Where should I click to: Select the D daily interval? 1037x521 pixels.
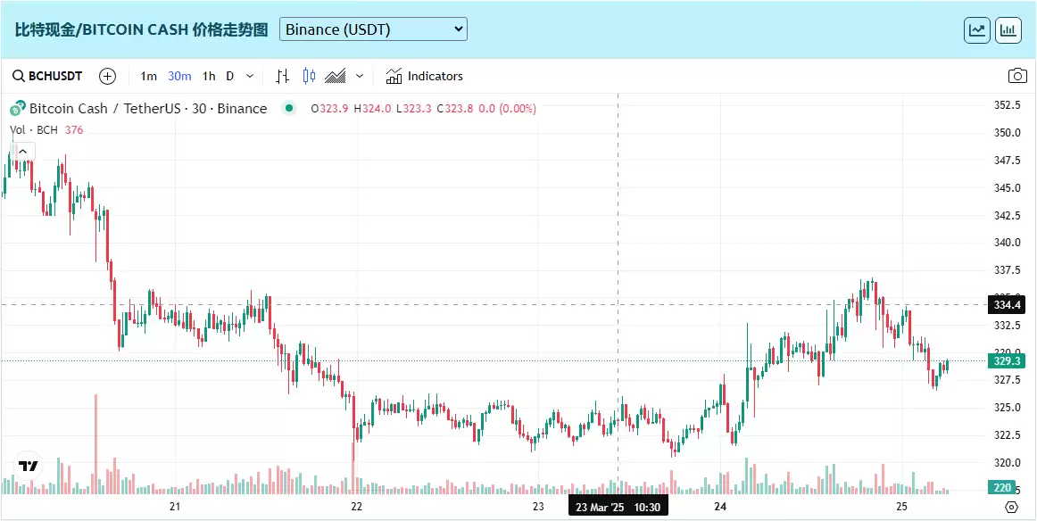point(230,76)
